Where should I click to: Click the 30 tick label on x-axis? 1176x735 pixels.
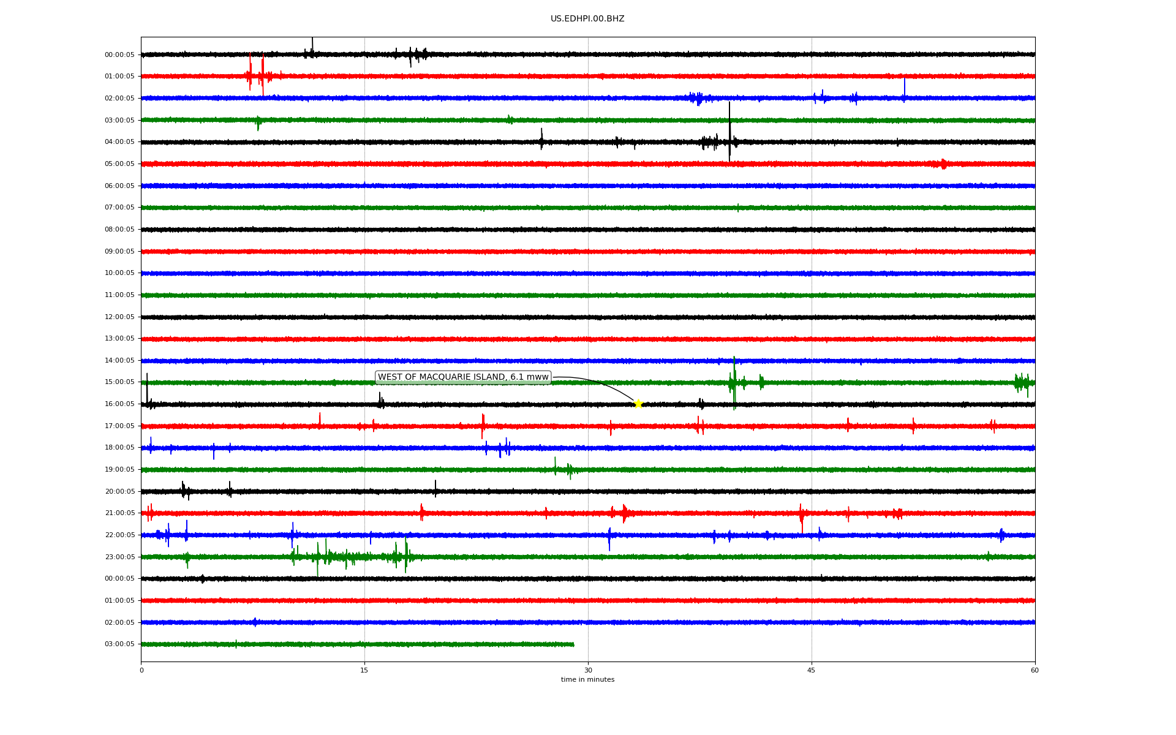point(588,670)
